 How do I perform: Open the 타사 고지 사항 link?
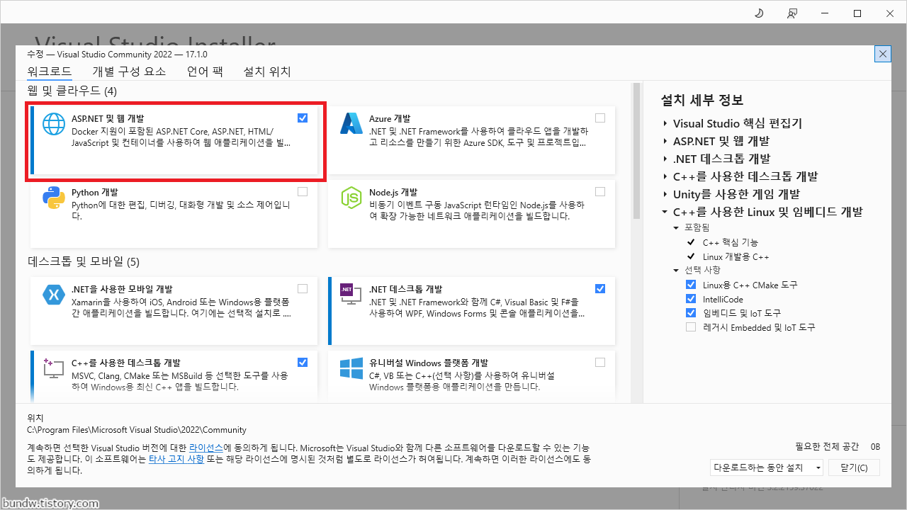pos(176,459)
